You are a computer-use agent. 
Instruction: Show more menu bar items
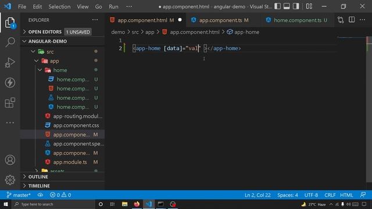coord(129,6)
